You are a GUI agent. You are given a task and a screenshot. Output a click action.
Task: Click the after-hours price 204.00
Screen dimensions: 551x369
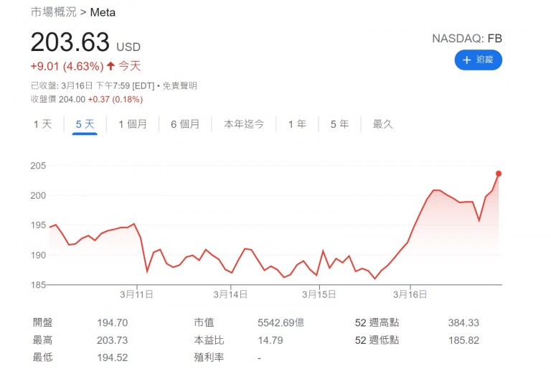(x=72, y=100)
